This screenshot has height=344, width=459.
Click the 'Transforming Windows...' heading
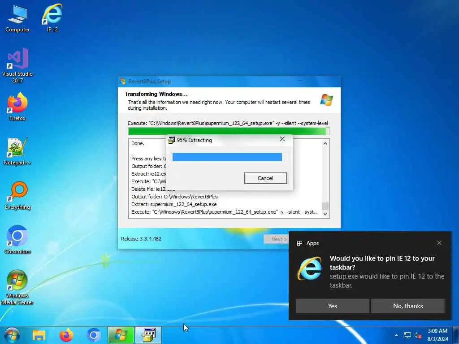click(156, 94)
